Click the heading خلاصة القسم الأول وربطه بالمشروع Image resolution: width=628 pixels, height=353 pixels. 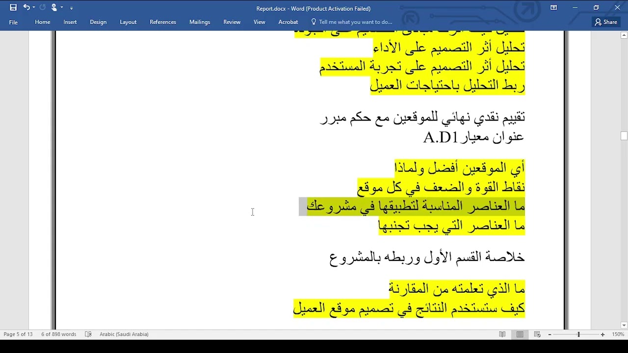(x=427, y=257)
